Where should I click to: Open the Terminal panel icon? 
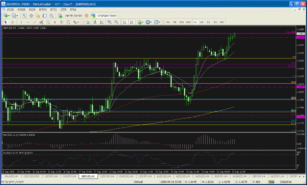pyautogui.click(x=45, y=15)
